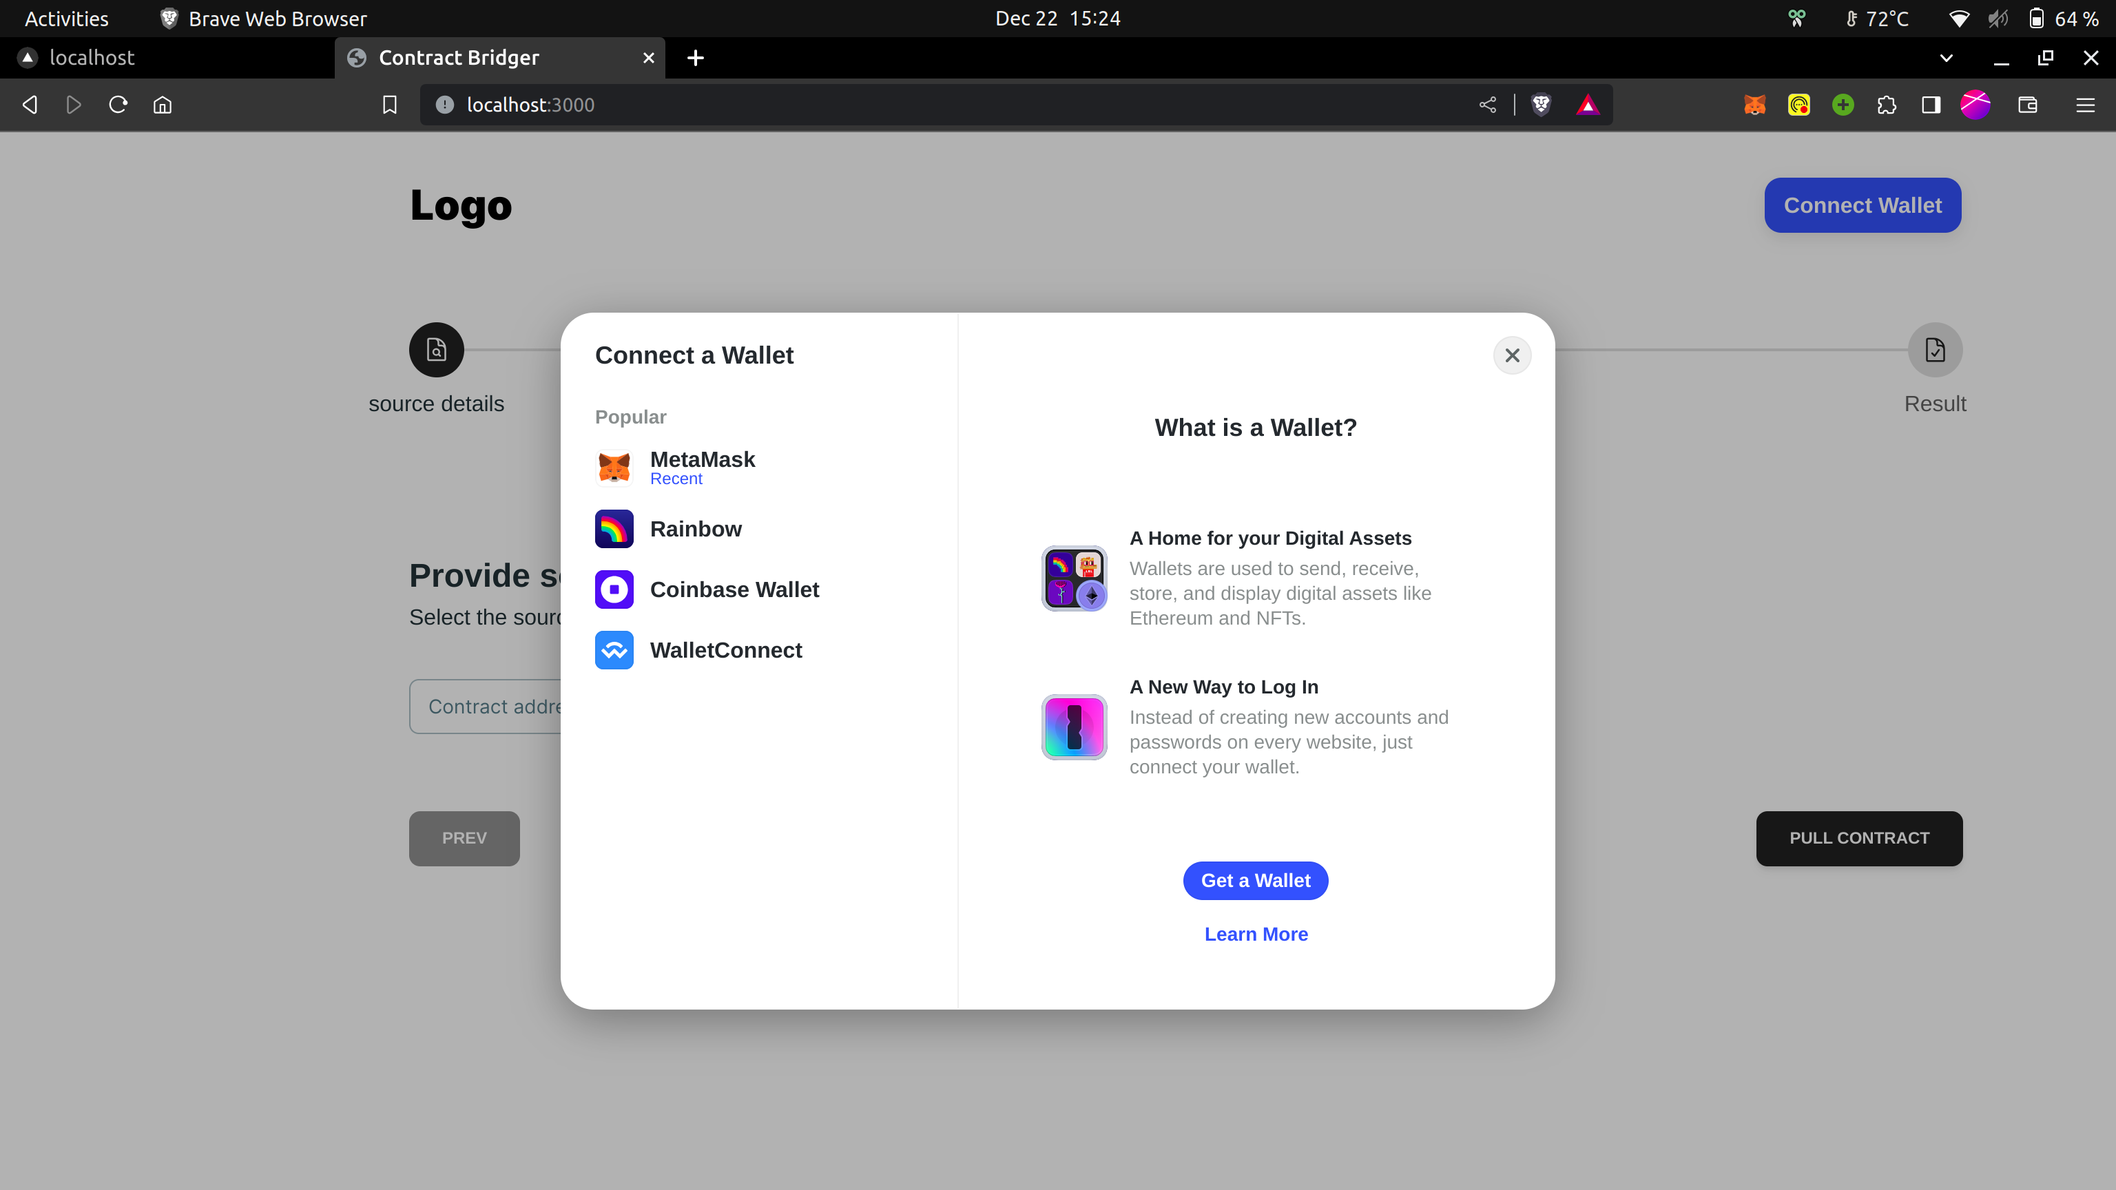The height and width of the screenshot is (1190, 2116).
Task: Click the Brave Rewards triangle icon
Action: click(x=1587, y=105)
